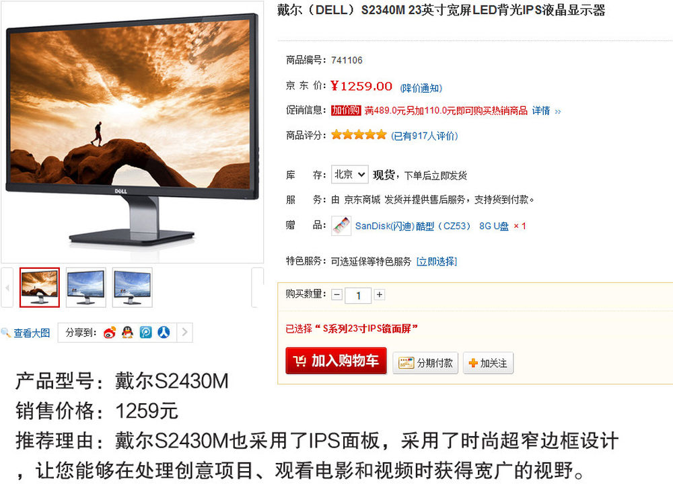This screenshot has width=673, height=504.
Task: Share to Renren icon
Action: [164, 333]
